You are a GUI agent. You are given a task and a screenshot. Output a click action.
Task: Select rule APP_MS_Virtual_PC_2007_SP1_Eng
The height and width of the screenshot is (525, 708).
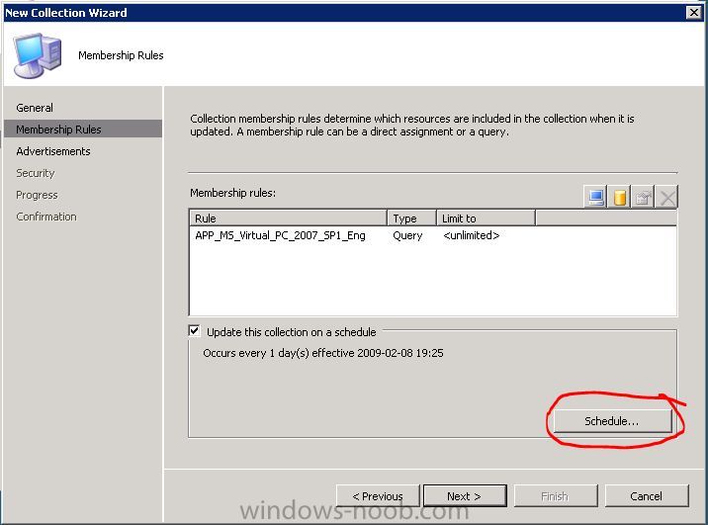[x=281, y=235]
